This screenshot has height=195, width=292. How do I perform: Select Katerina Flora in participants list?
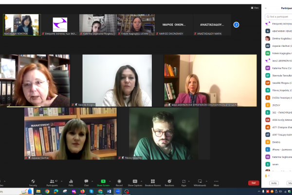[x=278, y=68]
